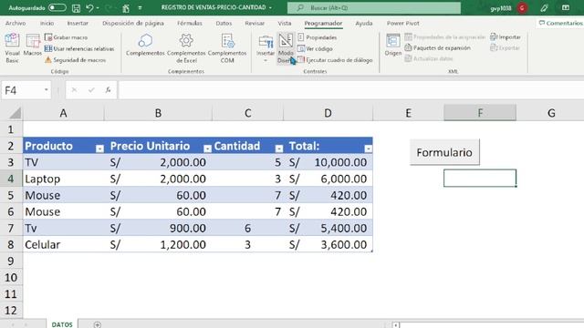Switch to the Inicio tab
The image size is (584, 328).
coord(47,23)
